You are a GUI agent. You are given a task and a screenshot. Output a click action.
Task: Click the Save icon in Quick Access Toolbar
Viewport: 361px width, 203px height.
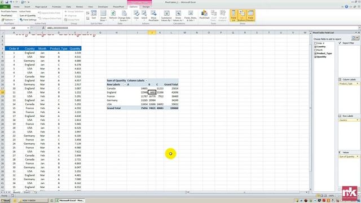[x=7, y=2]
